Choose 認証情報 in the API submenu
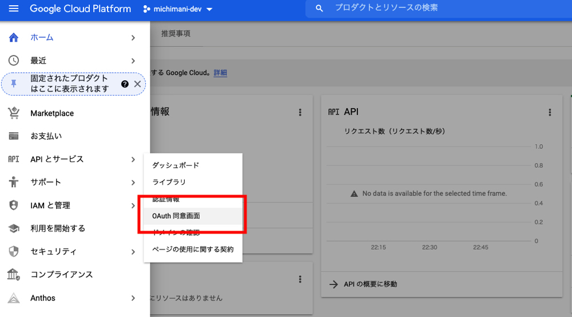Image resolution: width=572 pixels, height=317 pixels. 193,199
